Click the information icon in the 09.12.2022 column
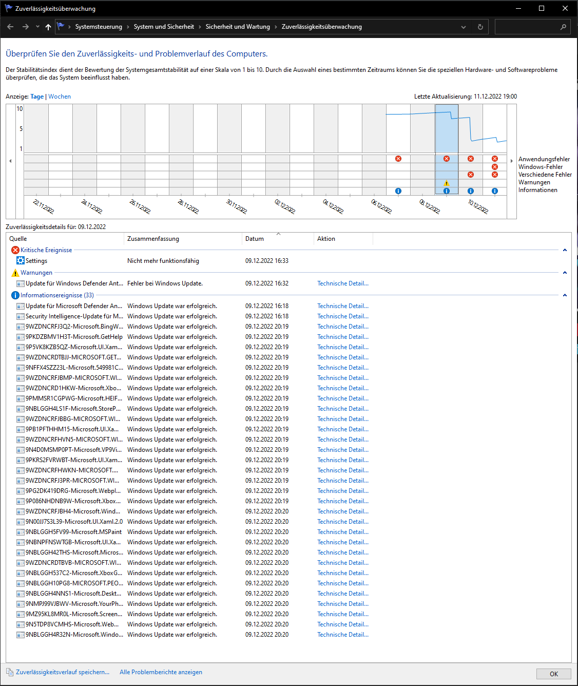Viewport: 578px width, 686px height. [447, 191]
